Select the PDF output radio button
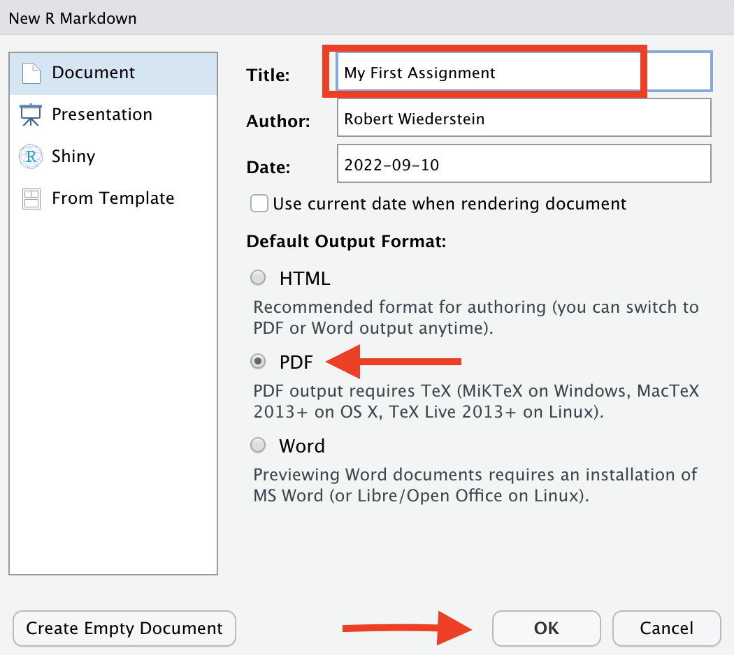Viewport: 734px width, 655px height. pyautogui.click(x=258, y=362)
